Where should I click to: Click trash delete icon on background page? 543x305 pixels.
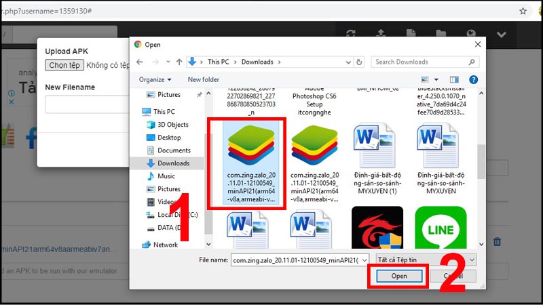(498, 241)
